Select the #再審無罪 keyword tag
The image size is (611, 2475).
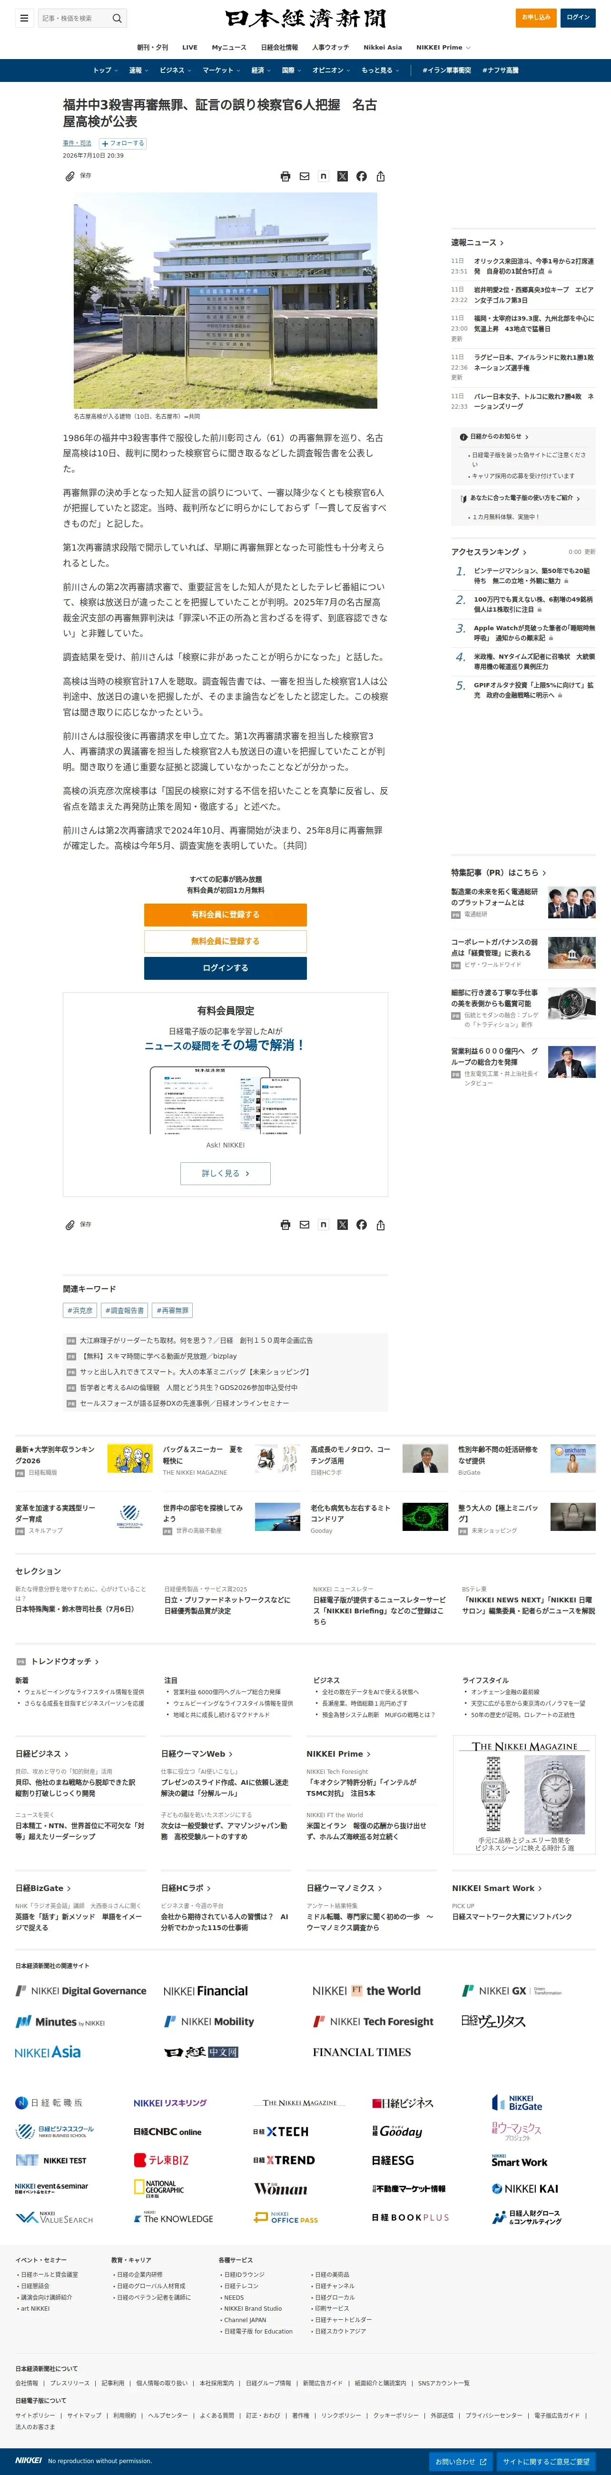click(173, 1310)
